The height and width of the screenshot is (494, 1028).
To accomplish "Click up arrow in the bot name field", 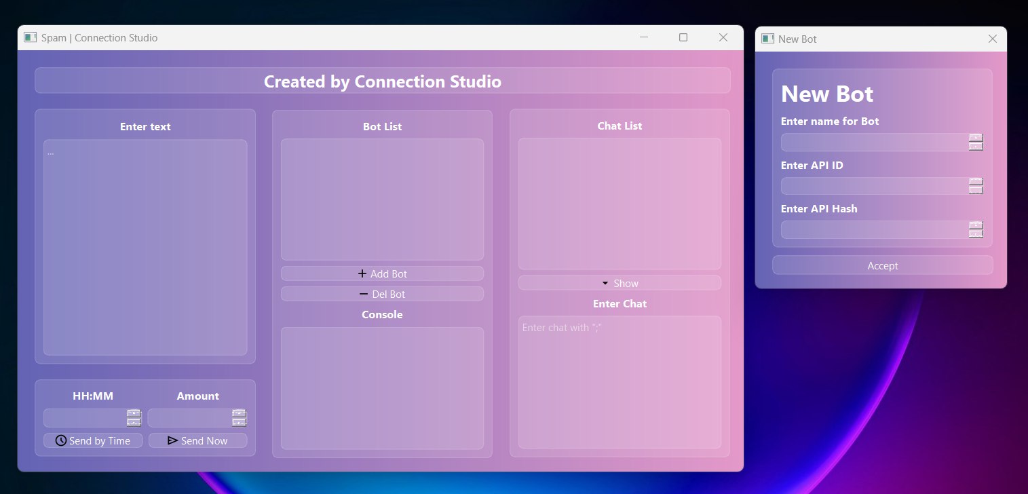I will click(x=976, y=138).
